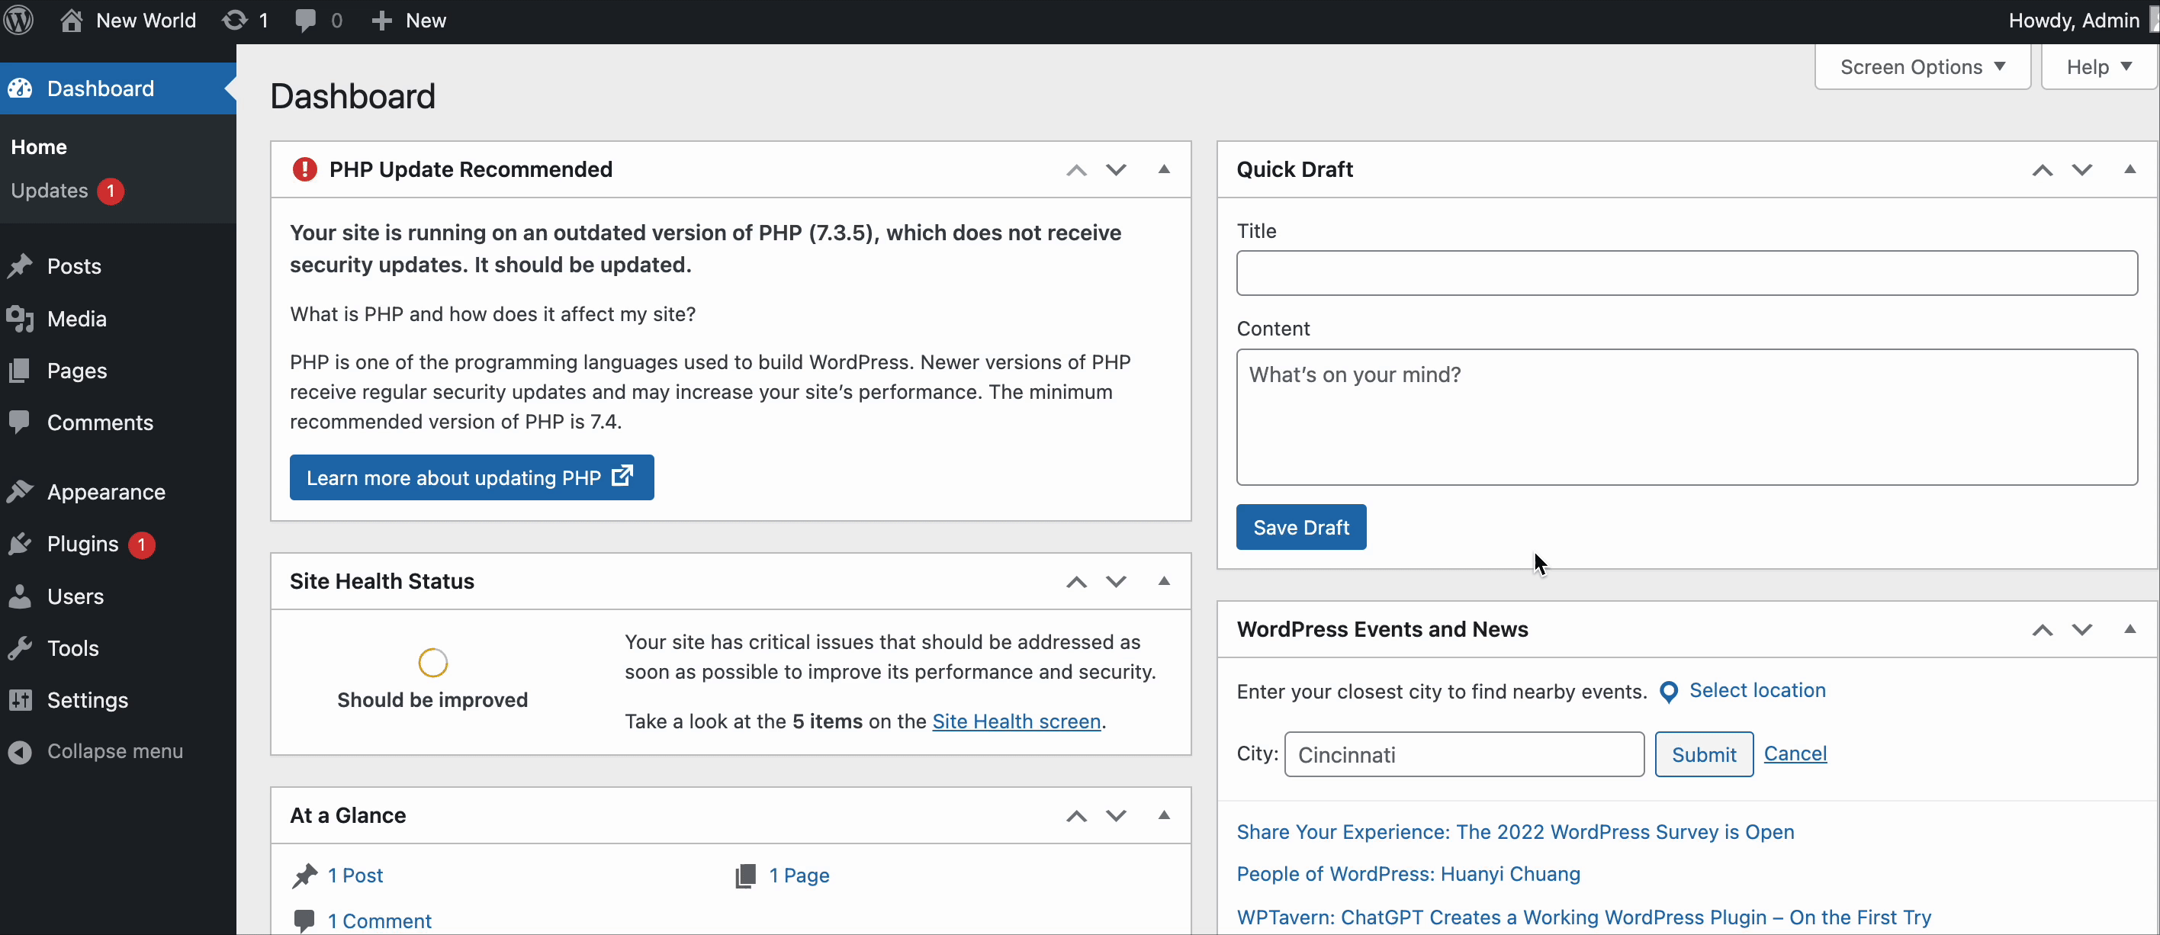Viewport: 2160px width, 935px height.
Task: Click the Appearance paintbrush icon in sidebar
Action: click(x=20, y=491)
